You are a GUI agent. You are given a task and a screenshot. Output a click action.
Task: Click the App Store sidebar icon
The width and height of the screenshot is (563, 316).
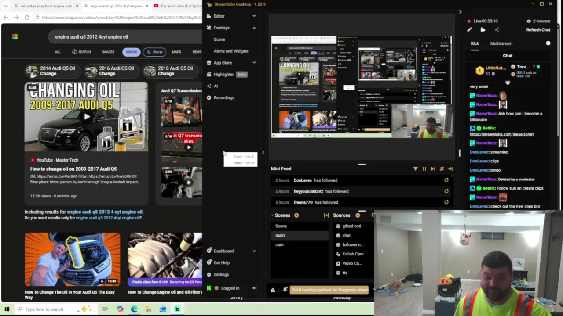(x=209, y=63)
